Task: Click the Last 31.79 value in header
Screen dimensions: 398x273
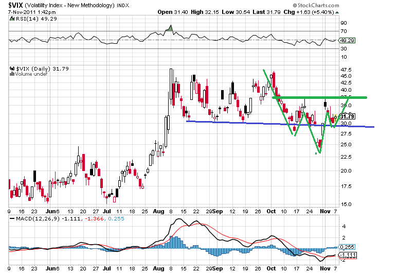Action: (x=266, y=12)
